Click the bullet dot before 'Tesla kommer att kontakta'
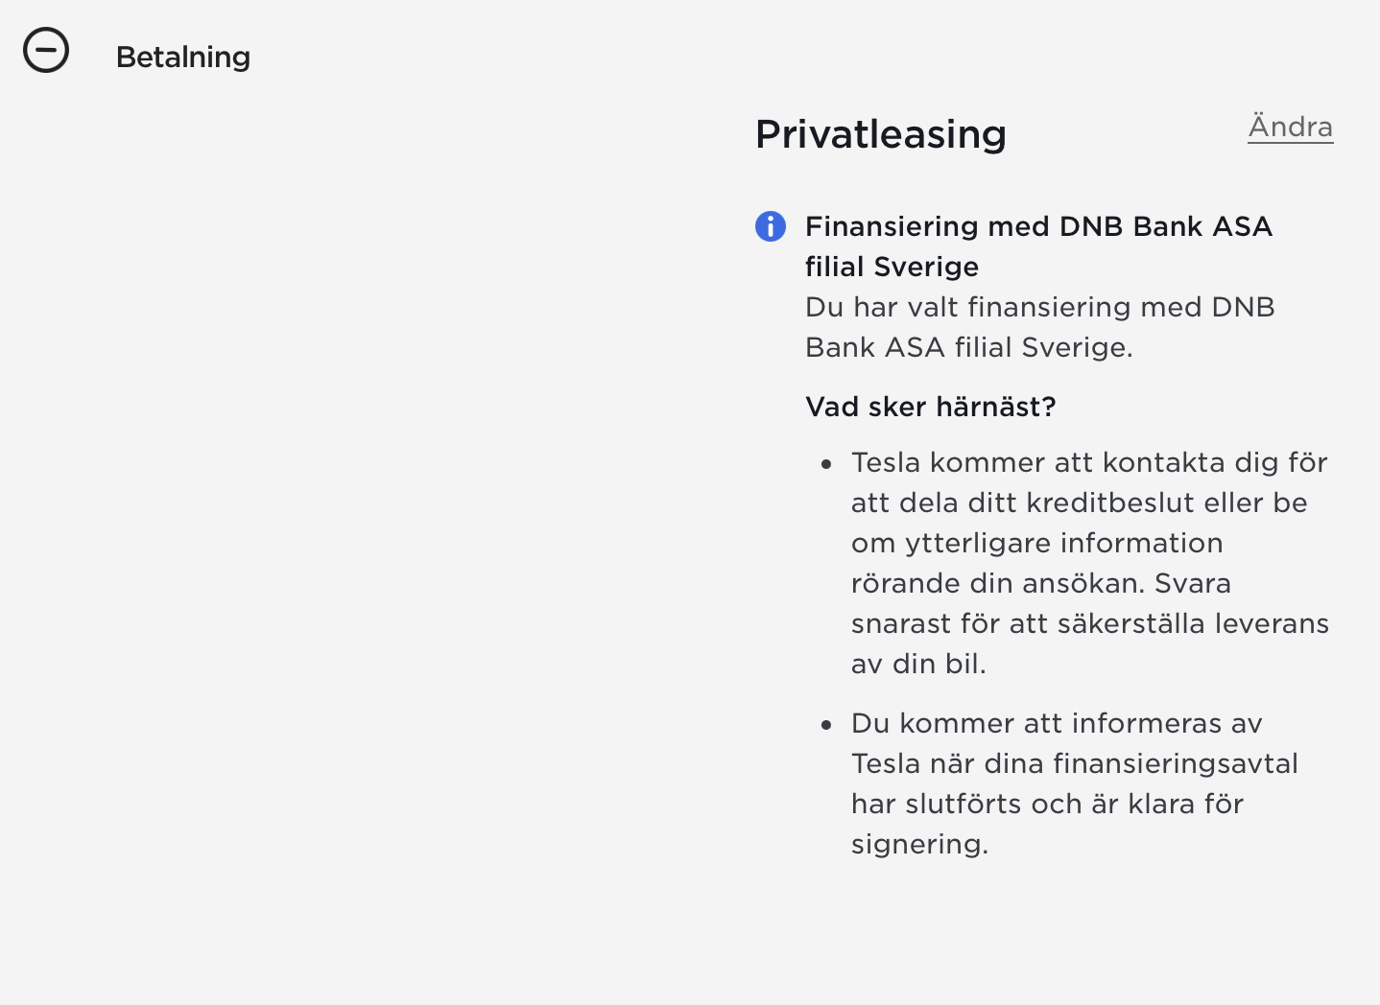The width and height of the screenshot is (1380, 1005). click(x=826, y=464)
